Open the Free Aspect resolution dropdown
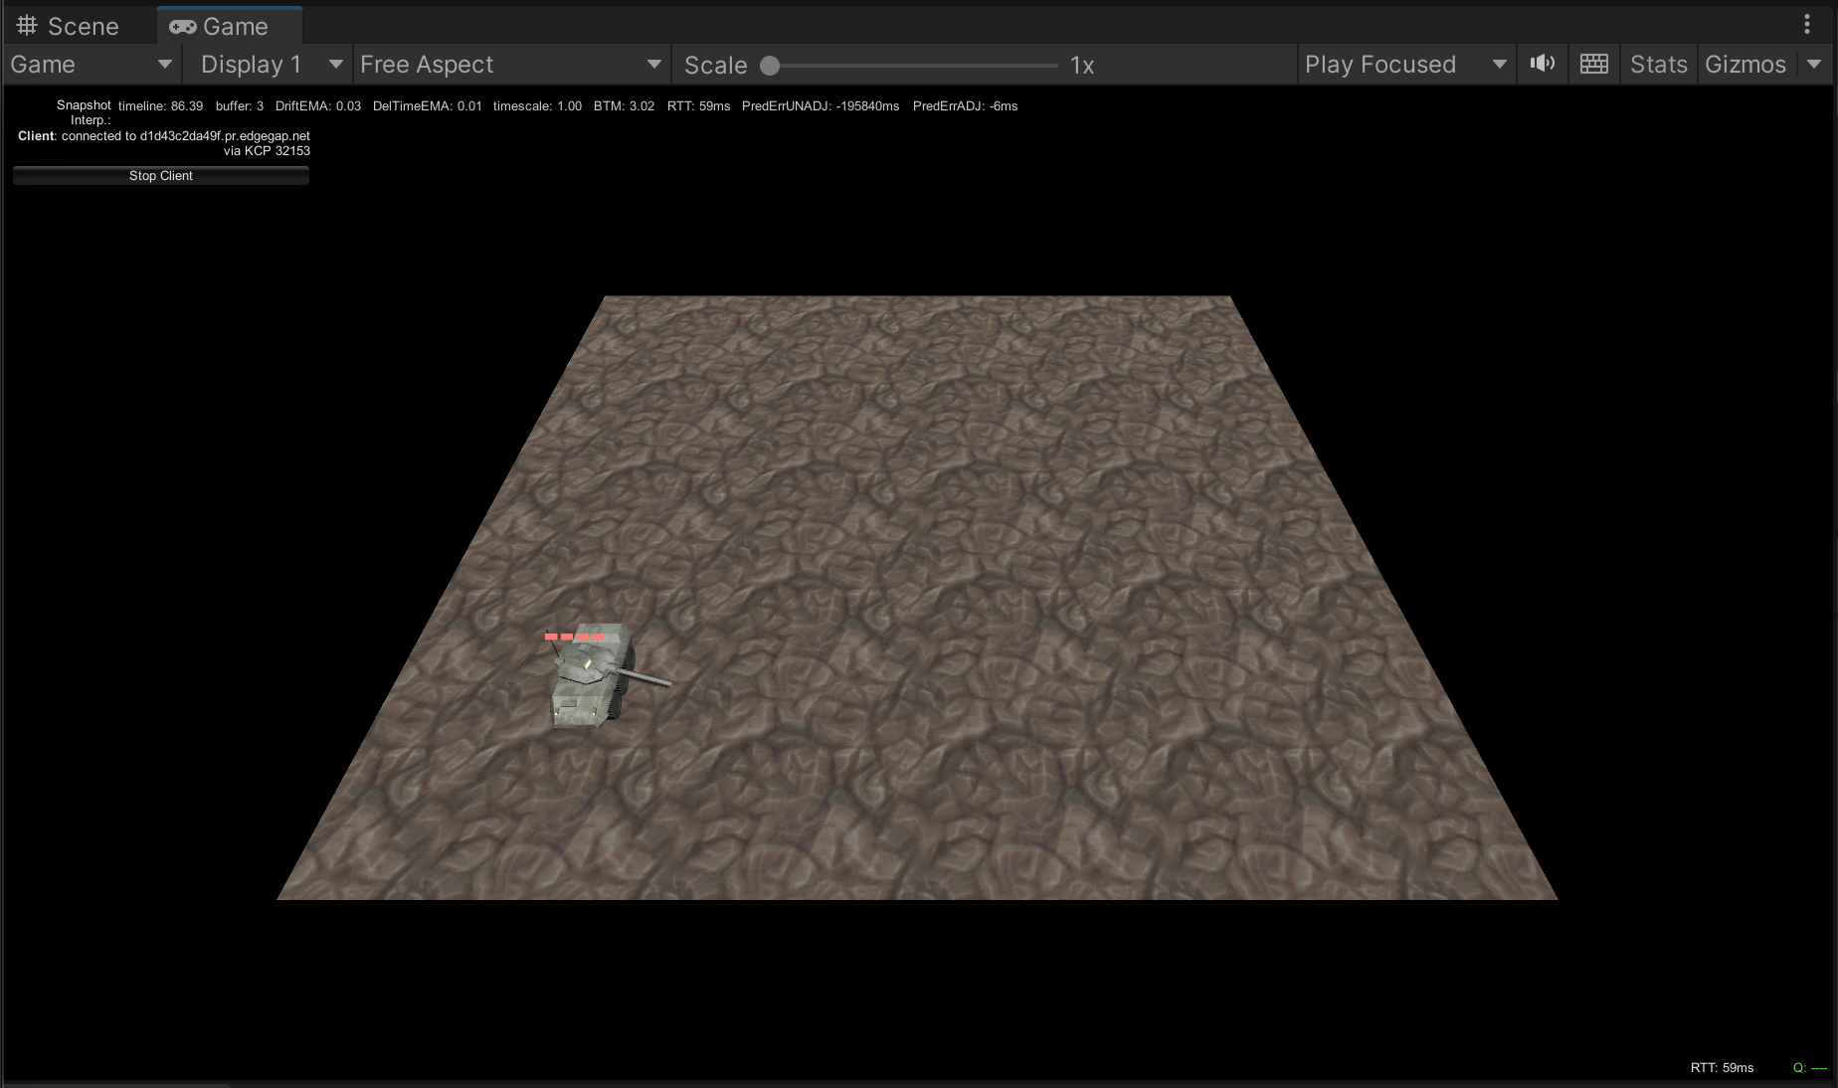The width and height of the screenshot is (1838, 1088). [510, 65]
